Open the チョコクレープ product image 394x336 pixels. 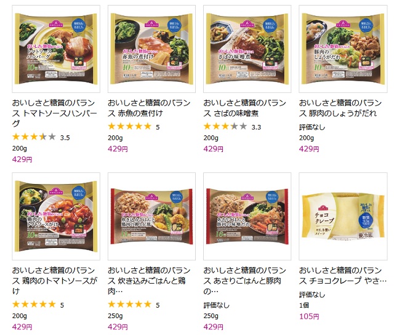click(x=343, y=216)
